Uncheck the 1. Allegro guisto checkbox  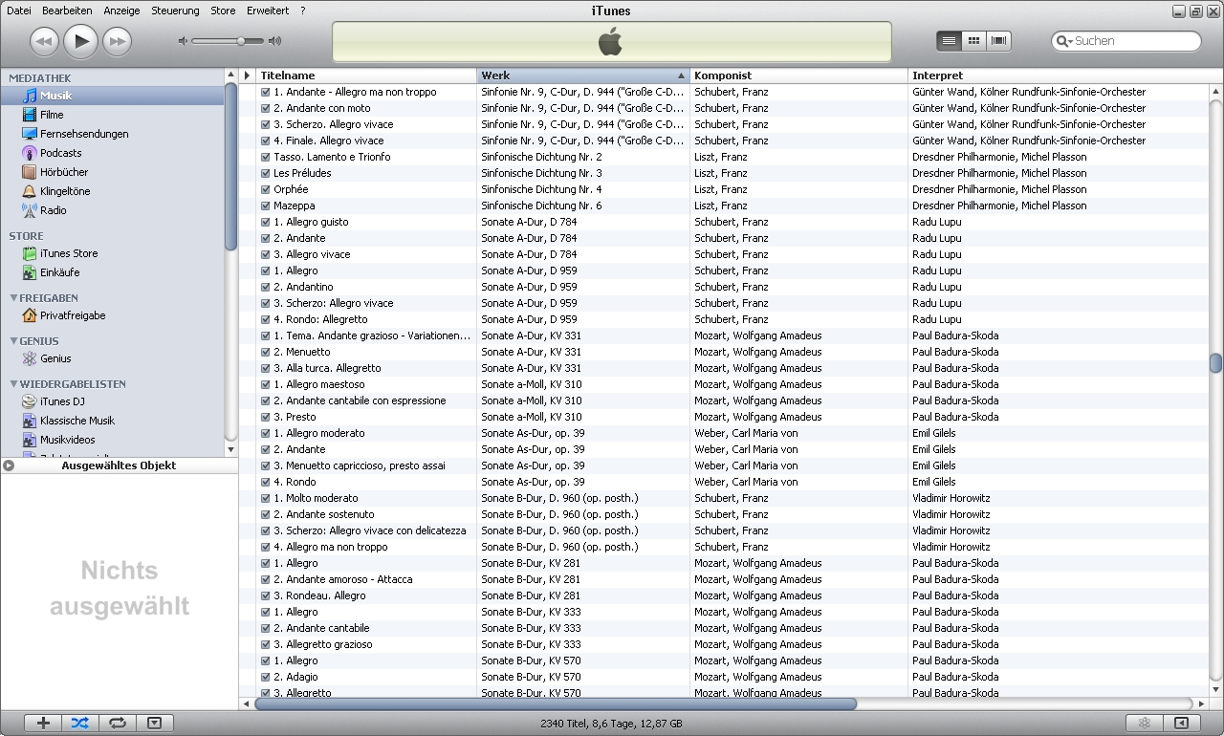click(266, 222)
